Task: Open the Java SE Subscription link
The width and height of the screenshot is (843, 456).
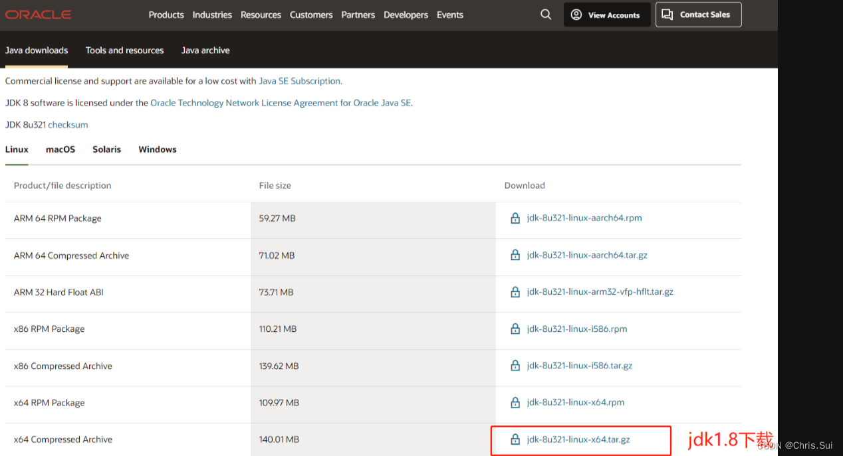Action: click(299, 80)
